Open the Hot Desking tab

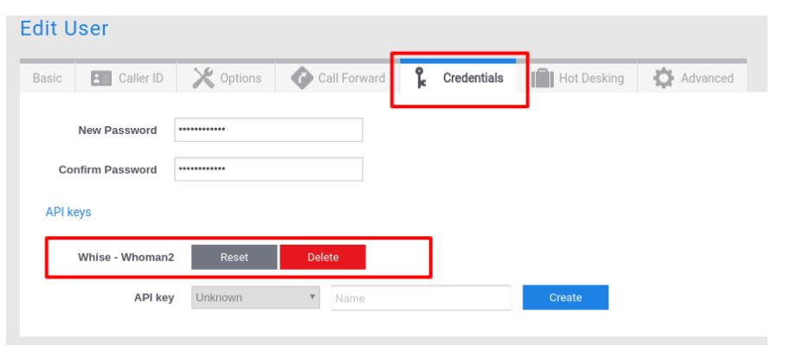click(x=591, y=79)
